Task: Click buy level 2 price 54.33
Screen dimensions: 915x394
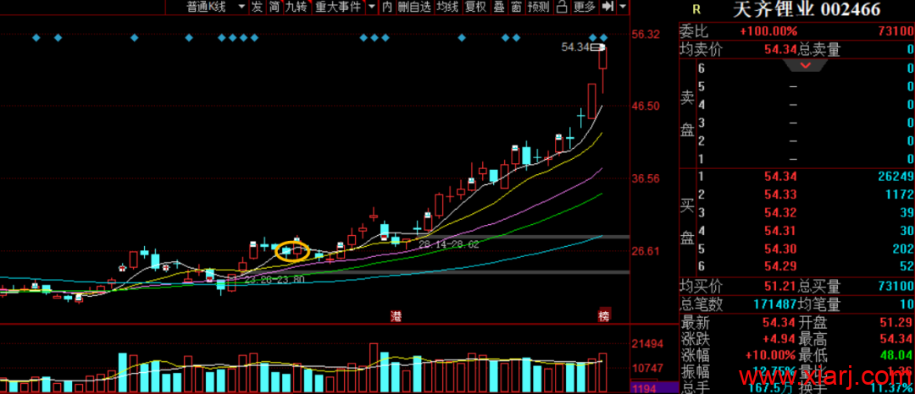Action: coord(780,194)
